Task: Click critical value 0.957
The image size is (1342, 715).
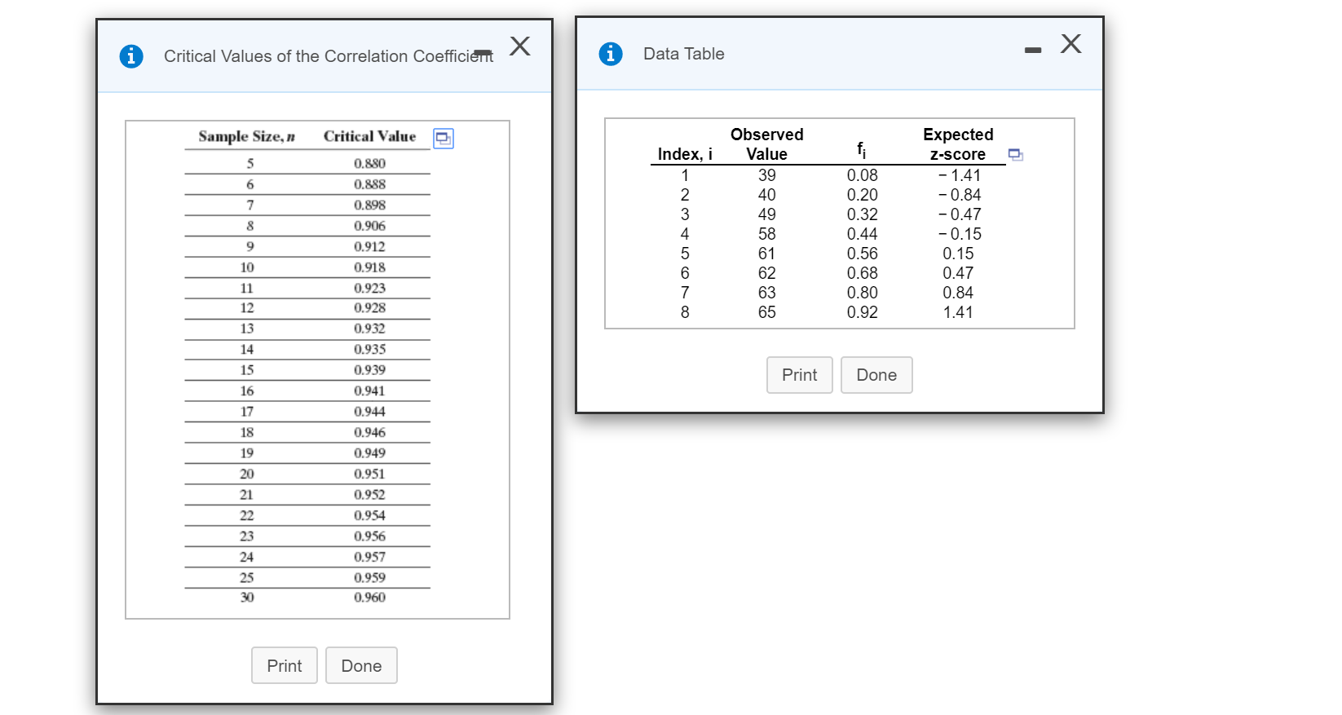Action: click(x=369, y=557)
